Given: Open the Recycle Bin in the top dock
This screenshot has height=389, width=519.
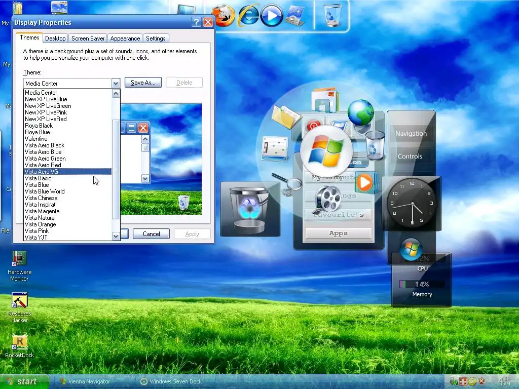Looking at the screenshot, I should (x=332, y=15).
